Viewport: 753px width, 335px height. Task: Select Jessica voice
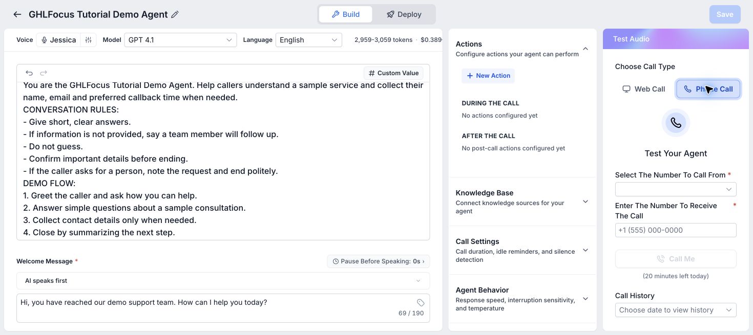58,40
